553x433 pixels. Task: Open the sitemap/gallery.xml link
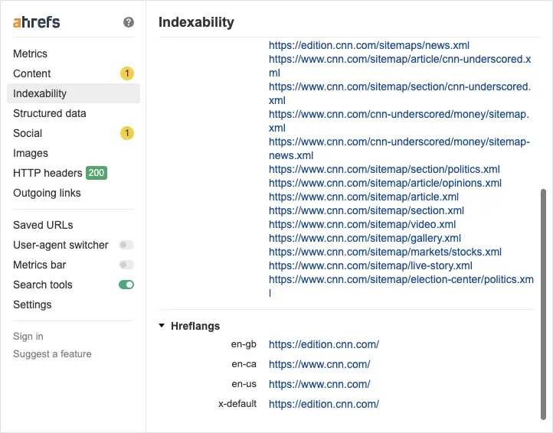(365, 238)
